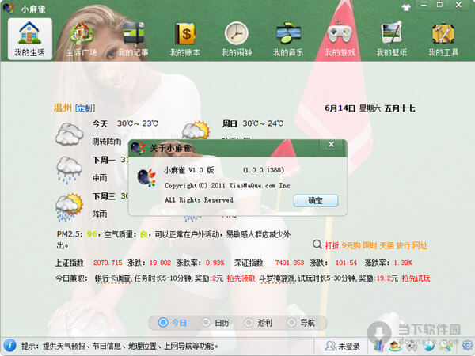The height and width of the screenshot is (356, 475).
Task: Open the 天猫 search link
Action: click(x=386, y=245)
